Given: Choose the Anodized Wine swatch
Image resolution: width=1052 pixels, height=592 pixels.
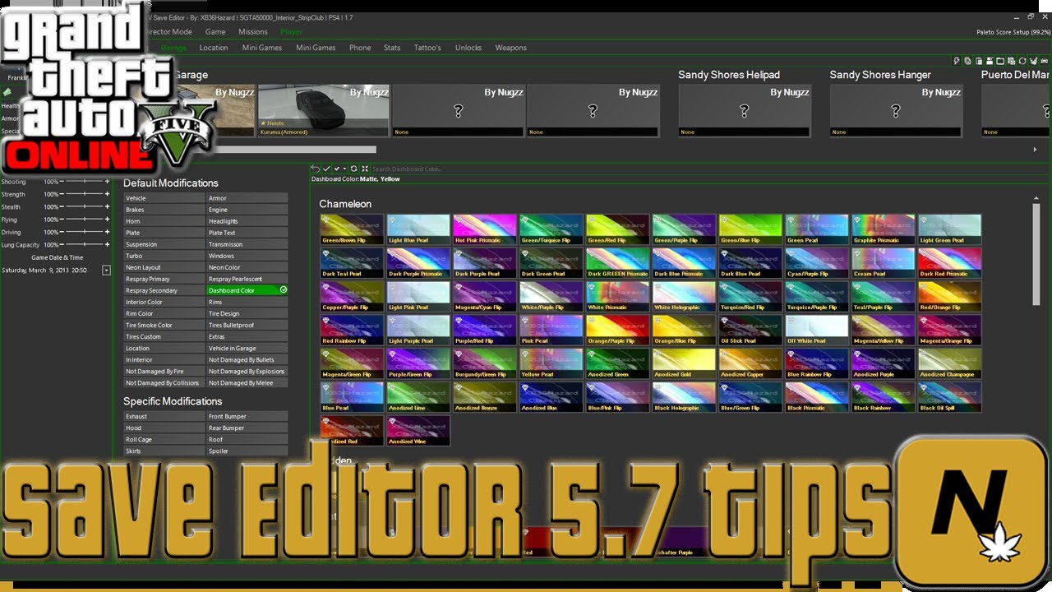Looking at the screenshot, I should click(418, 431).
